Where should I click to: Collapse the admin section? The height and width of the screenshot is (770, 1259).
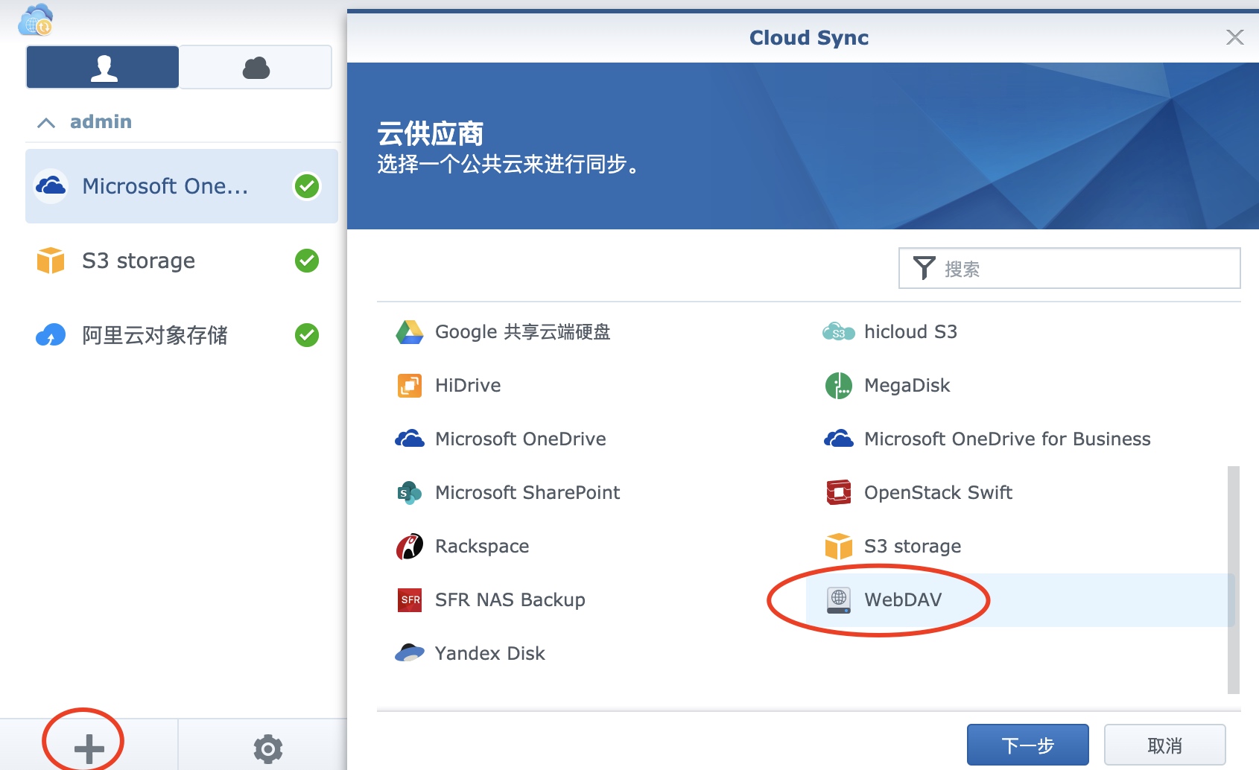(46, 122)
